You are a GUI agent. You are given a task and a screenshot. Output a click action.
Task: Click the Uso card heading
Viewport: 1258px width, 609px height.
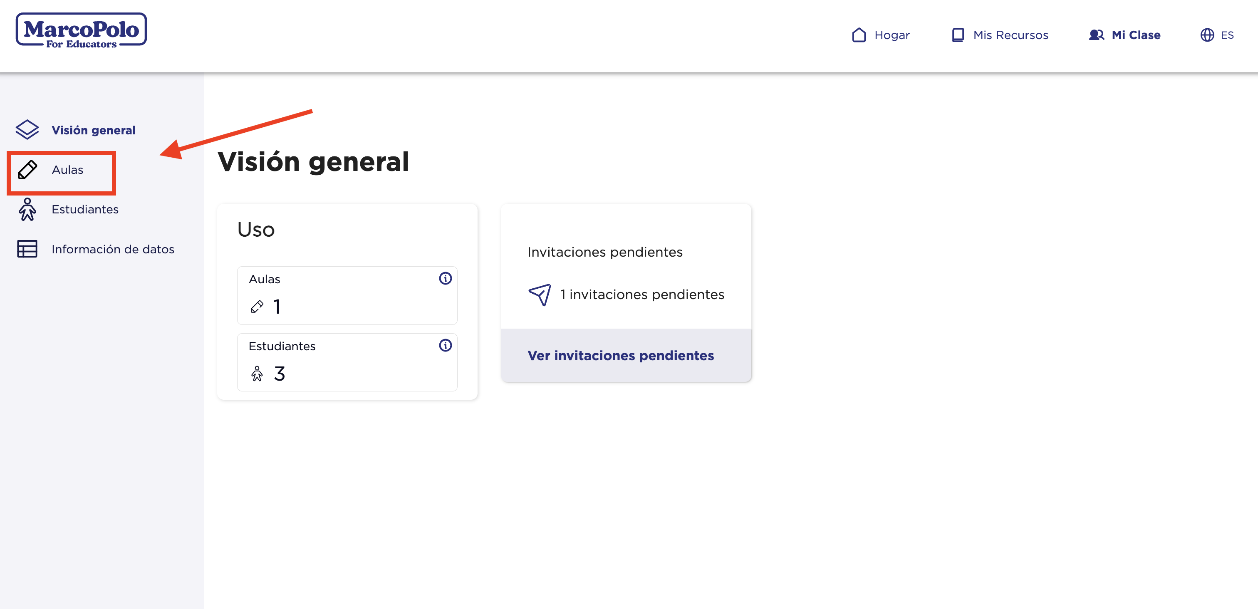tap(256, 230)
